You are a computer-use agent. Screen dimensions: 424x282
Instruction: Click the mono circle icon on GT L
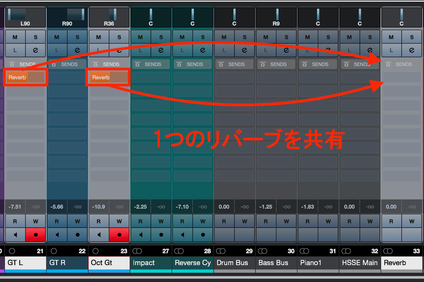pos(12,251)
